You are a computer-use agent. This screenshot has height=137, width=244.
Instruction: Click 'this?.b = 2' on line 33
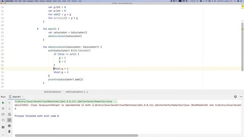[61, 72]
